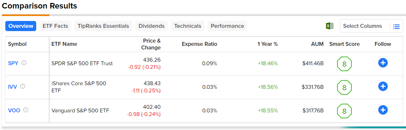Follow SPY with the plus button
Screen dimensions: 406x130
(383, 63)
